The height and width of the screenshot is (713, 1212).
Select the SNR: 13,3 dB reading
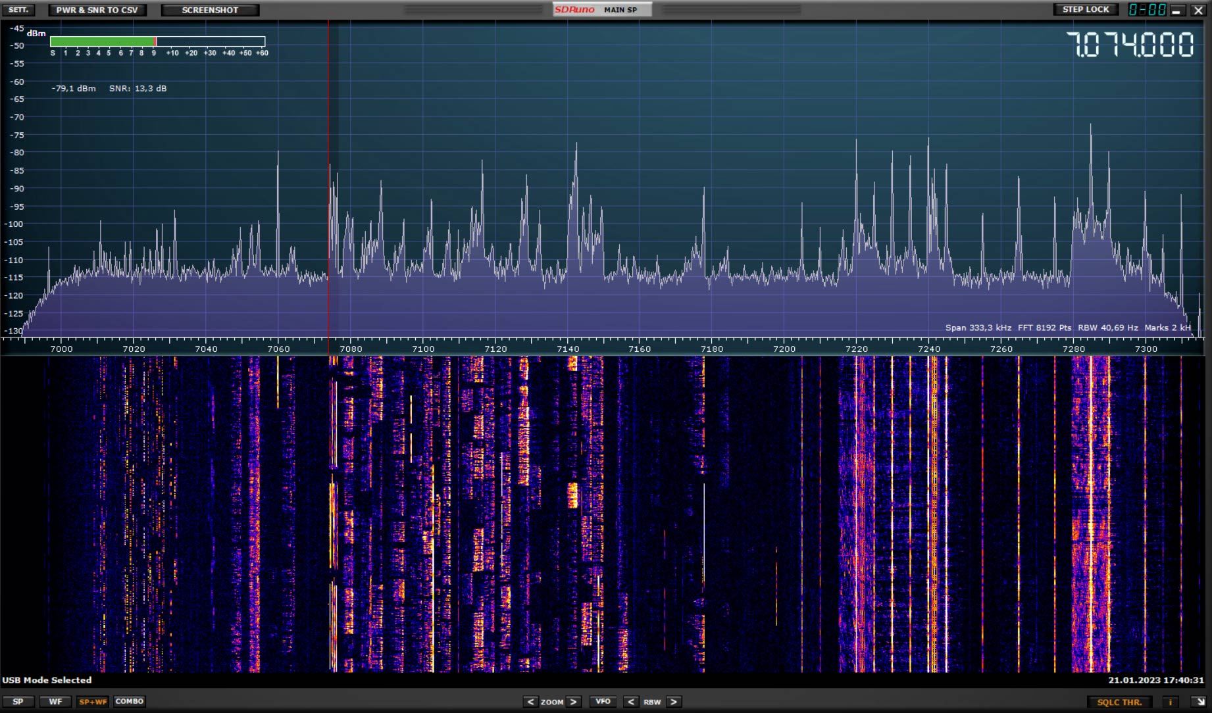138,88
